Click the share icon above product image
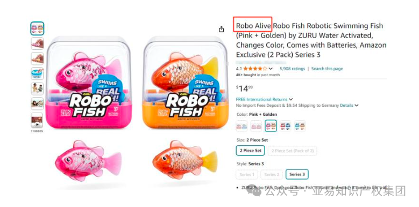 pyautogui.click(x=221, y=29)
